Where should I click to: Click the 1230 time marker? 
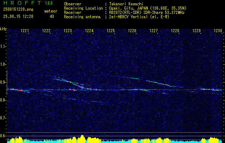click(x=218, y=30)
